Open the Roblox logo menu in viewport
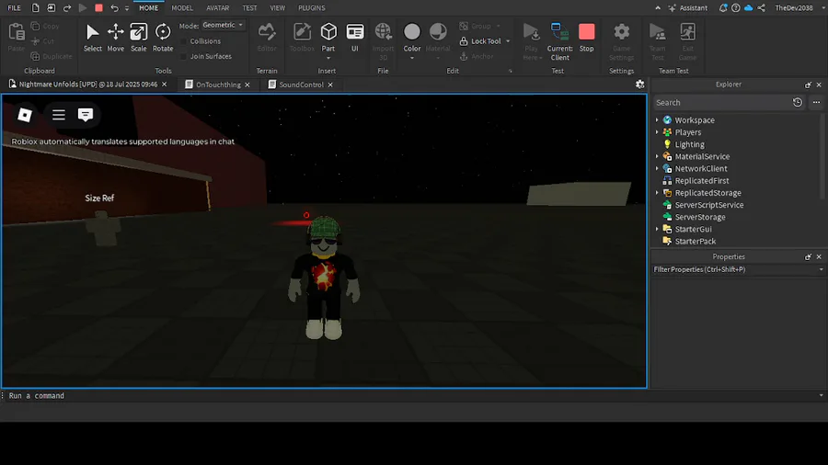 click(25, 114)
